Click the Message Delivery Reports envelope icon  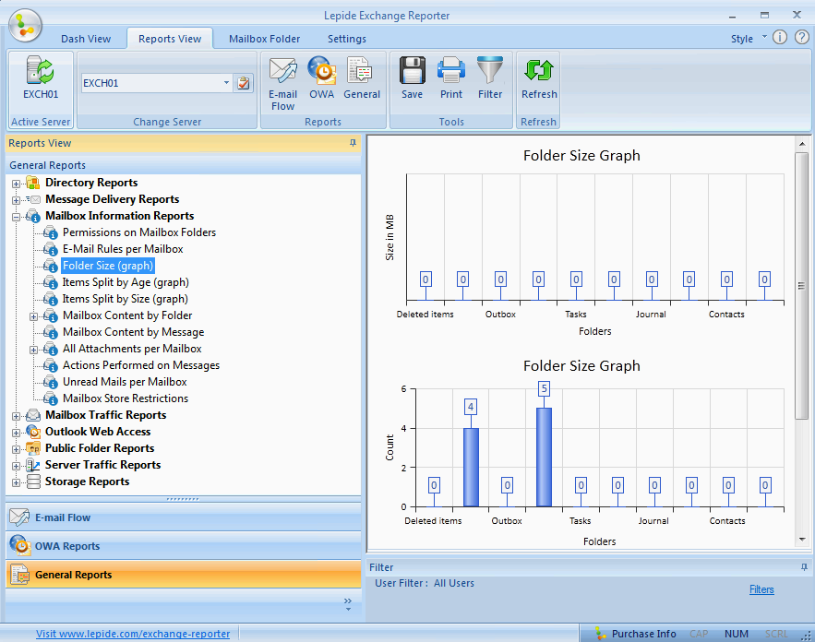tap(33, 199)
